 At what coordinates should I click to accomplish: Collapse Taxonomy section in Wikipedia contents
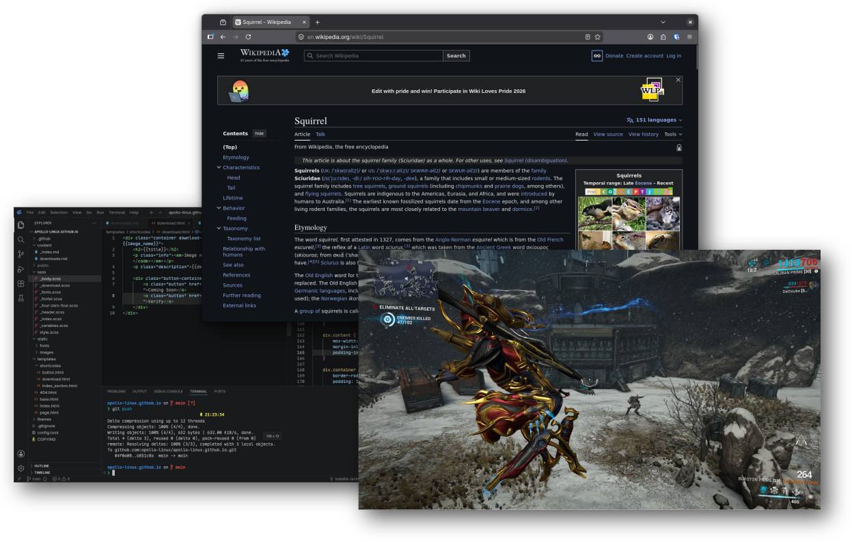pos(219,229)
